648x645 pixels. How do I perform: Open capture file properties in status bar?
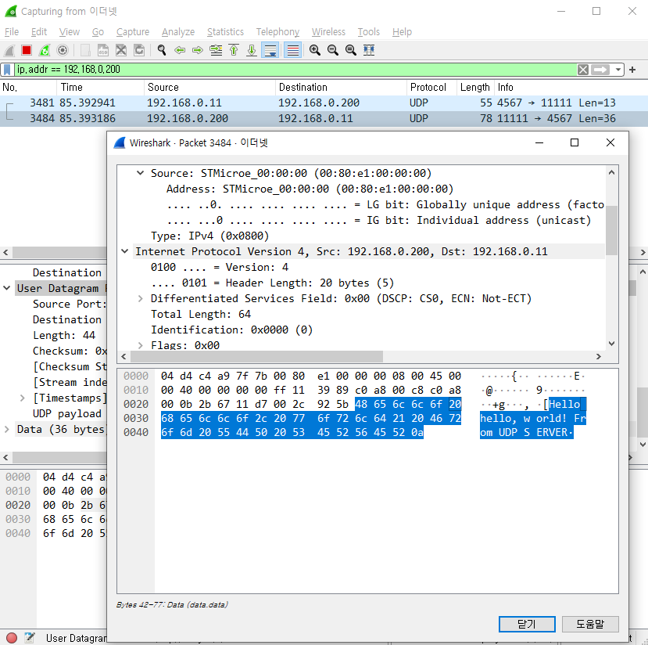(29, 638)
